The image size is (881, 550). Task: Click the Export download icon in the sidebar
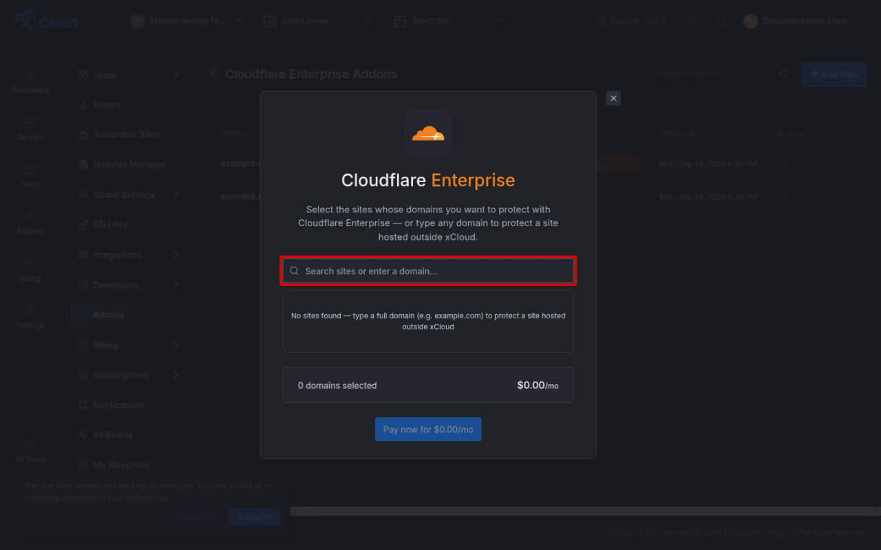(x=83, y=105)
